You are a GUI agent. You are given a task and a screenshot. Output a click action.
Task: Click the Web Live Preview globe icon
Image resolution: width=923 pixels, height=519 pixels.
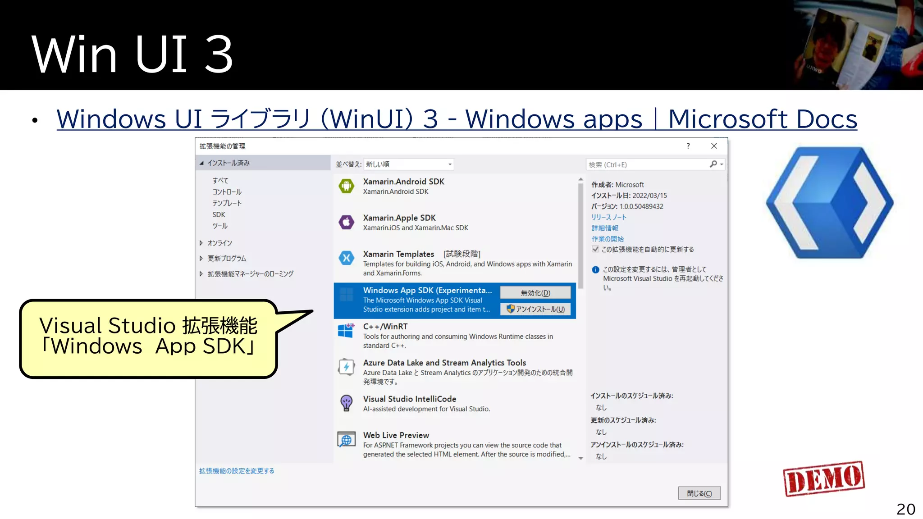point(346,439)
